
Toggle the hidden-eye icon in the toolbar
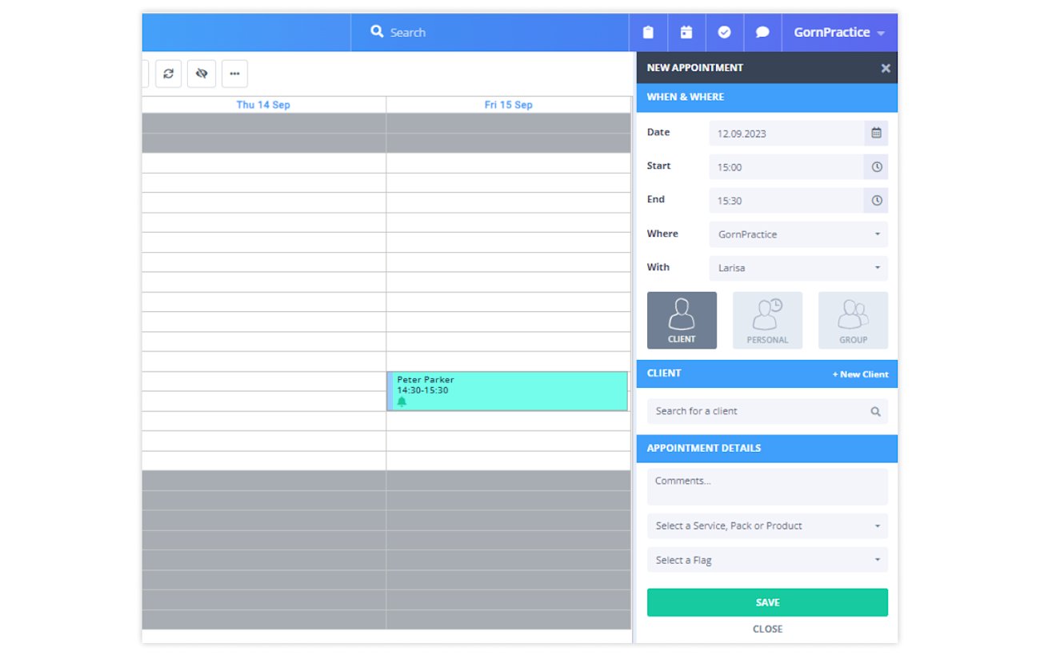[x=201, y=73]
